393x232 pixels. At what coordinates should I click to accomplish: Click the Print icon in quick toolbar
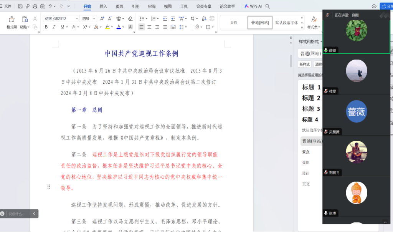tap(35, 6)
